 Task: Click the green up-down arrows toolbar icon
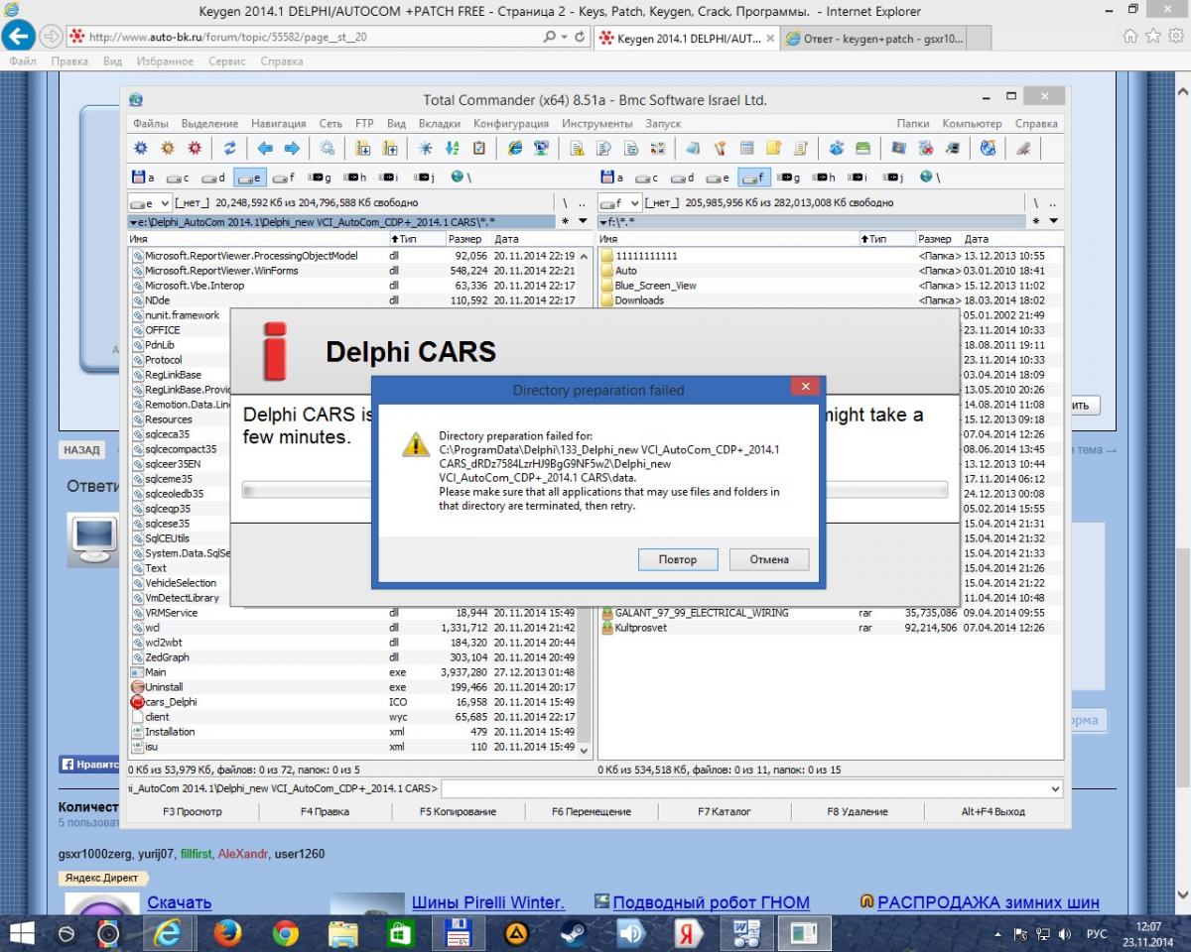coord(453,148)
